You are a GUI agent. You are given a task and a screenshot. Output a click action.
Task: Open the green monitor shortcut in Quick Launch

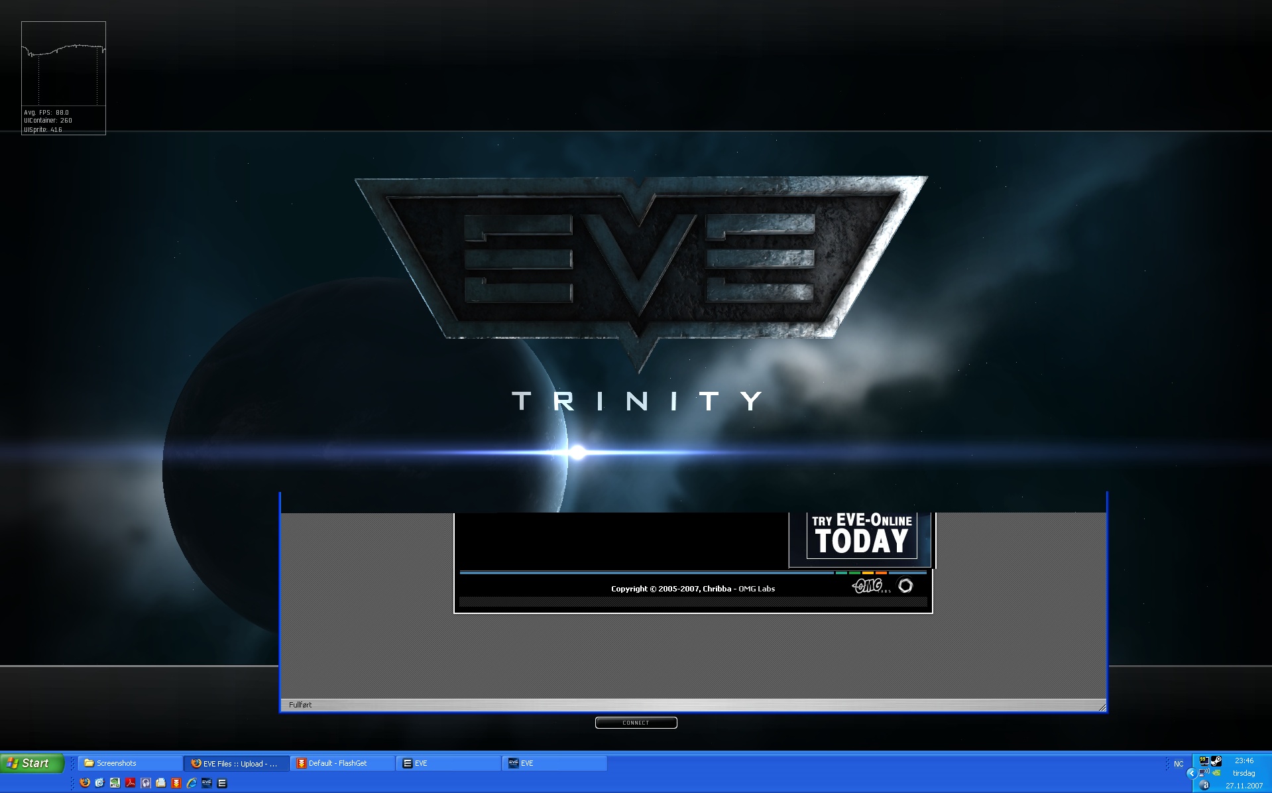coord(115,783)
